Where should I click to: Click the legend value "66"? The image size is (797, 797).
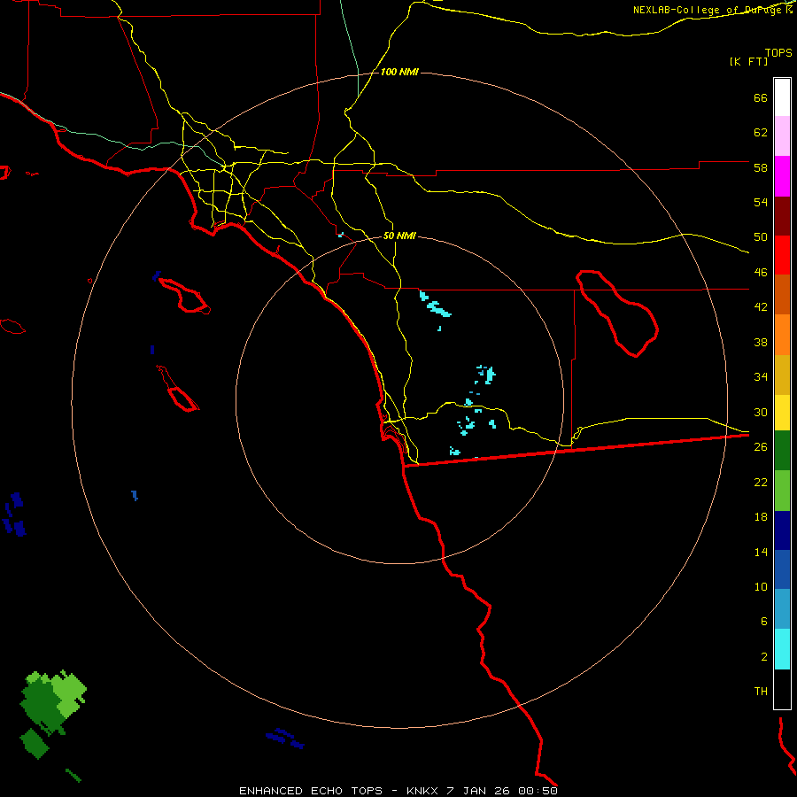tap(761, 98)
